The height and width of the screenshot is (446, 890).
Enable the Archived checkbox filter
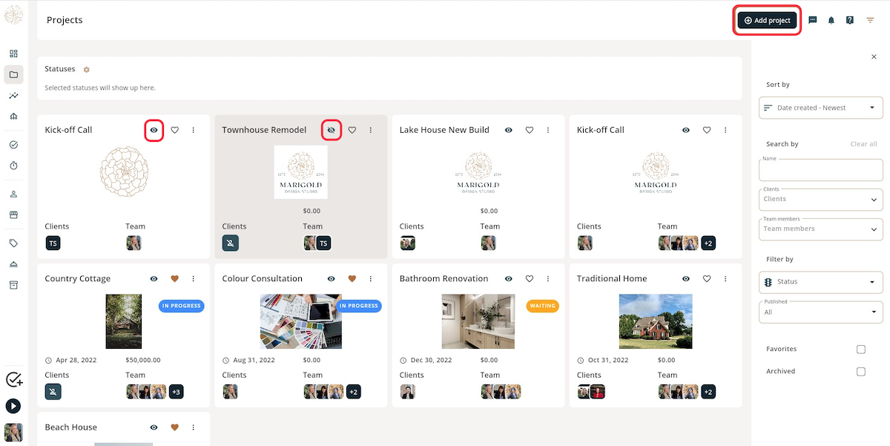click(861, 372)
